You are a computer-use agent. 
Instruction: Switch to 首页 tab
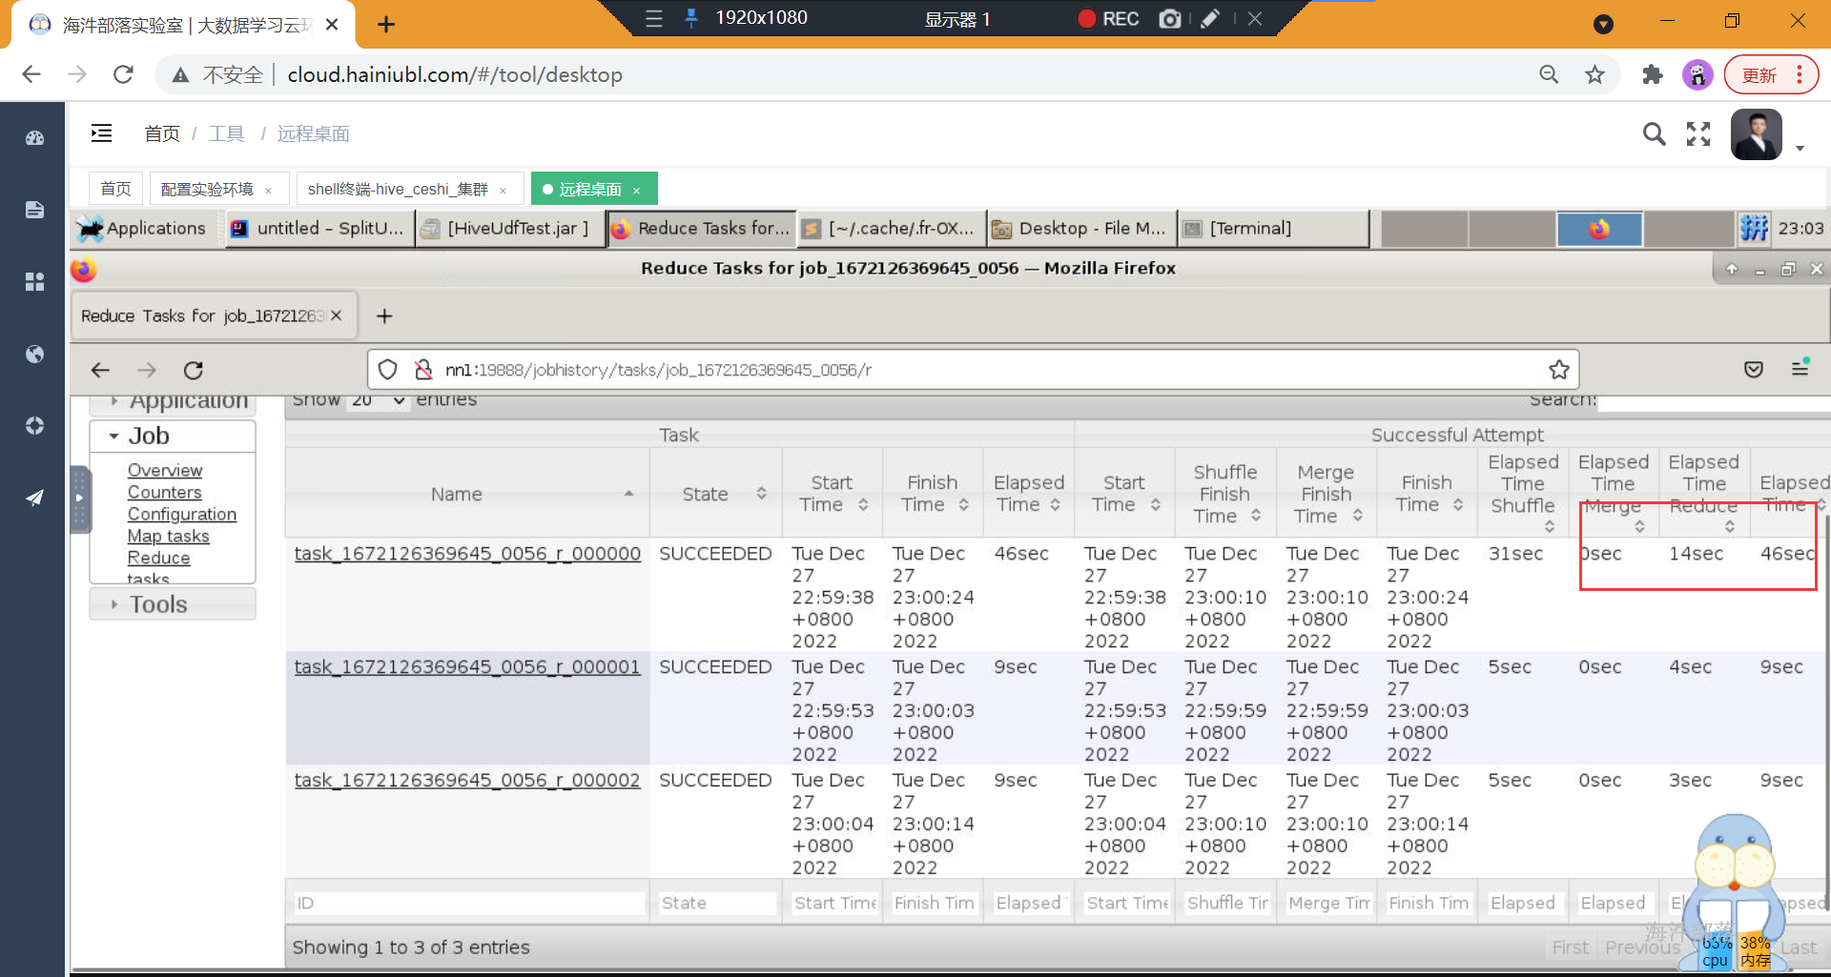[x=116, y=189]
